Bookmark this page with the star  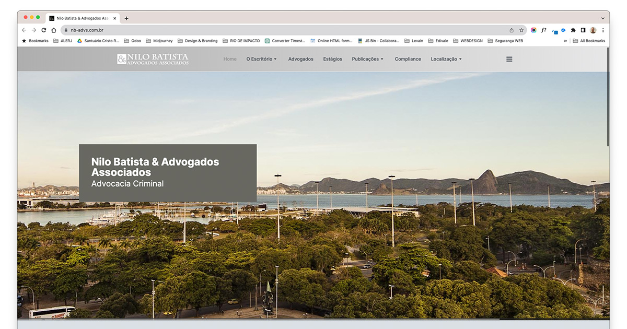tap(521, 30)
